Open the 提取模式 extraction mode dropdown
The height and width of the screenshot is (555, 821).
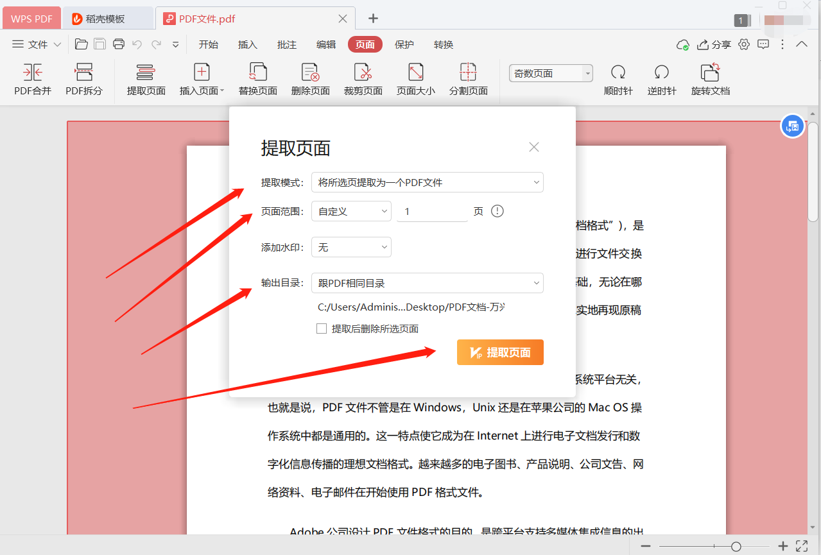427,182
